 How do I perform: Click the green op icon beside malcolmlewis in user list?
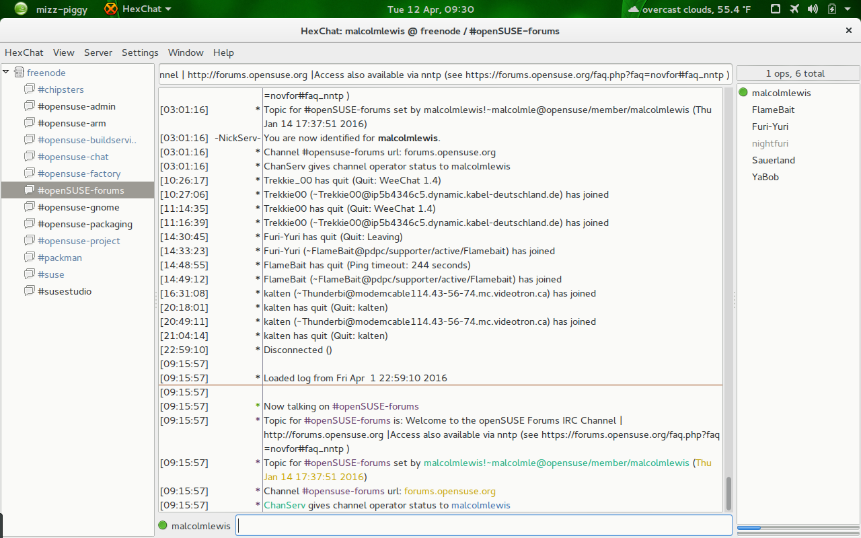(x=743, y=93)
